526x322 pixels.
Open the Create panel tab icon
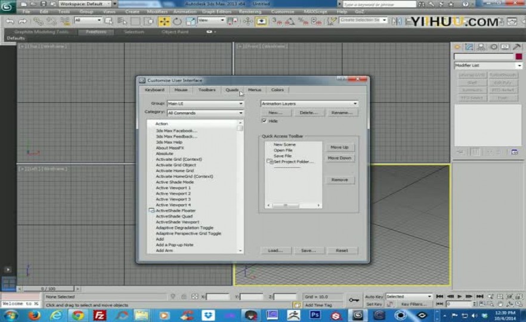(x=457, y=47)
